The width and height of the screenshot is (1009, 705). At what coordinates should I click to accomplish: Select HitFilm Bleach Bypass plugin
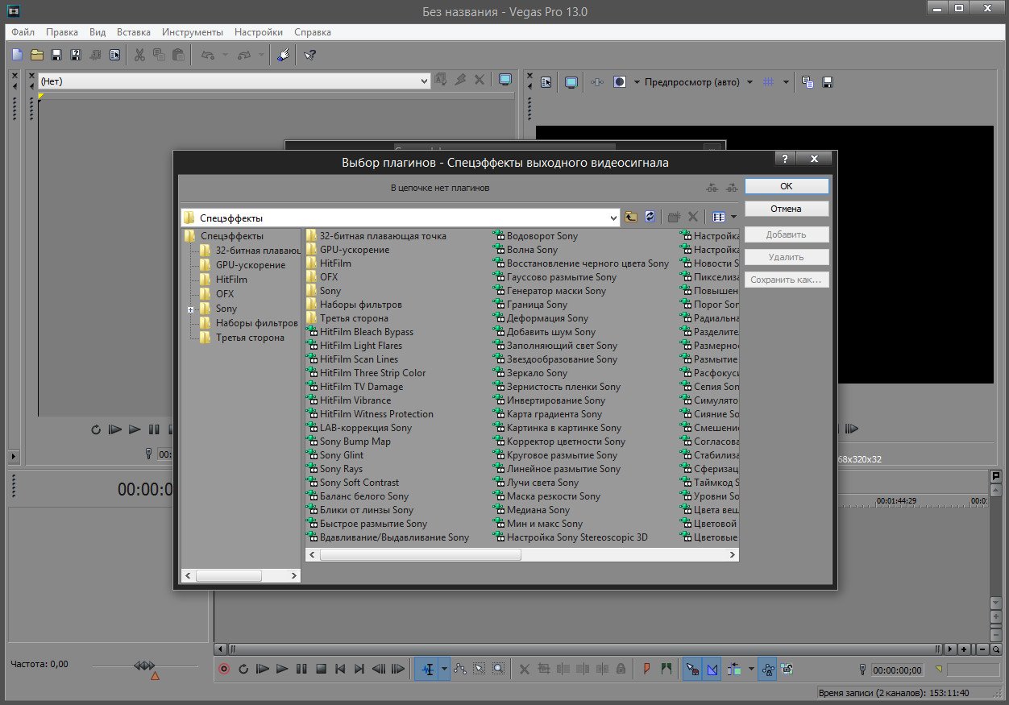(x=359, y=332)
